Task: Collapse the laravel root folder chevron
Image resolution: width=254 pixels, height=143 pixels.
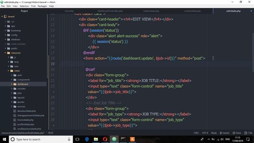Action: point(2,17)
